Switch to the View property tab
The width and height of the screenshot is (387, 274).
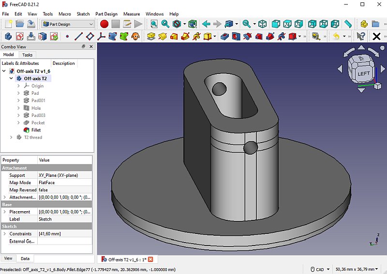pyautogui.click(x=8, y=258)
